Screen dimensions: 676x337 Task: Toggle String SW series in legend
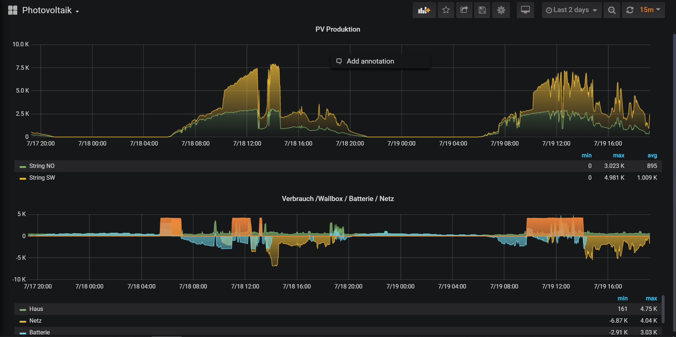click(x=42, y=178)
